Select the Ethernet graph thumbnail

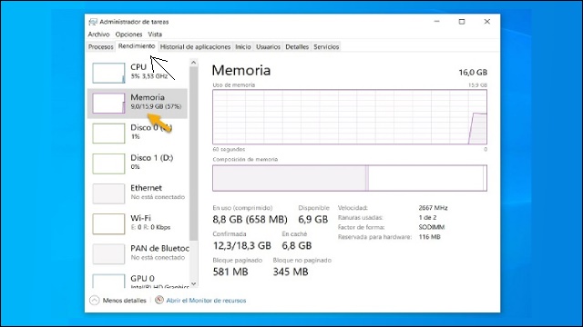point(108,193)
